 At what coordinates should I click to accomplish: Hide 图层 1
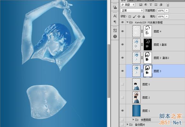122,111
